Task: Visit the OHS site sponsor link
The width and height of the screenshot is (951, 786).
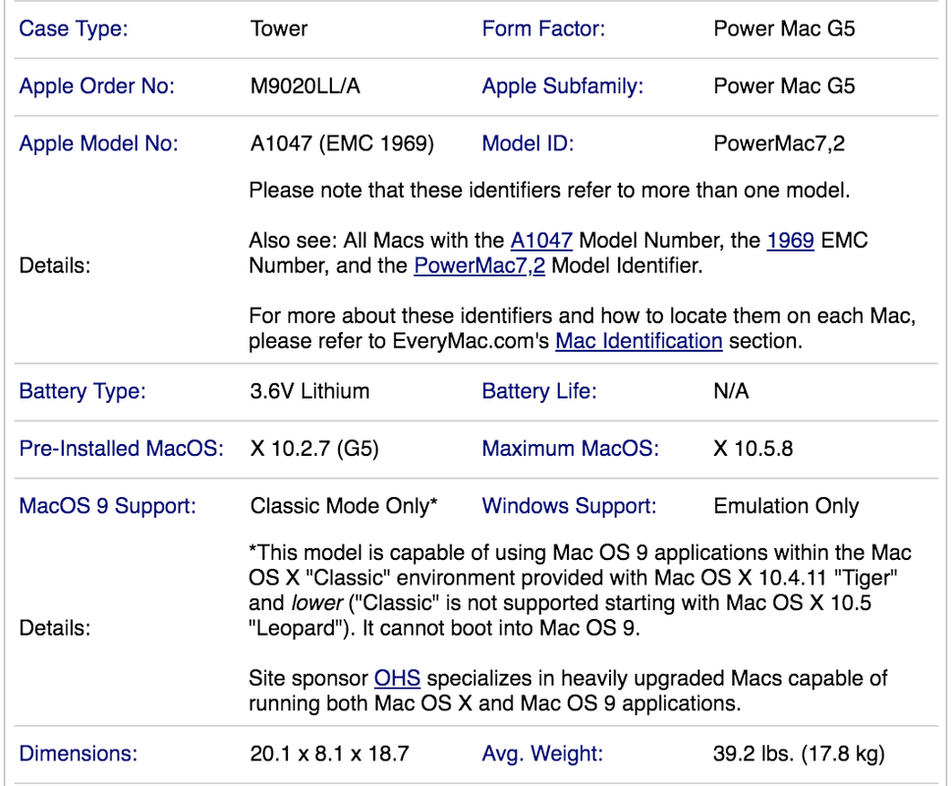Action: pyautogui.click(x=397, y=678)
